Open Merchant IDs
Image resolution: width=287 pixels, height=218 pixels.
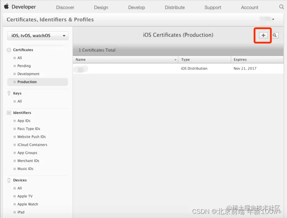point(28,161)
